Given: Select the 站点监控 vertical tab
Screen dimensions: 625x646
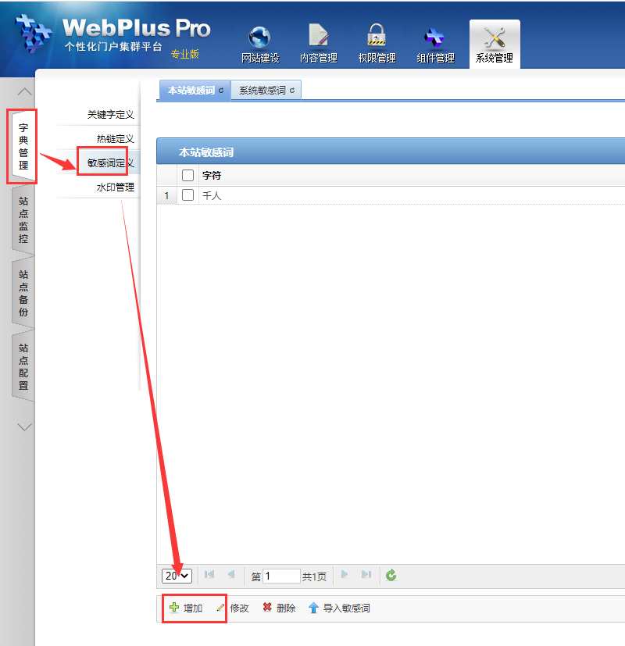Looking at the screenshot, I should coord(23,220).
